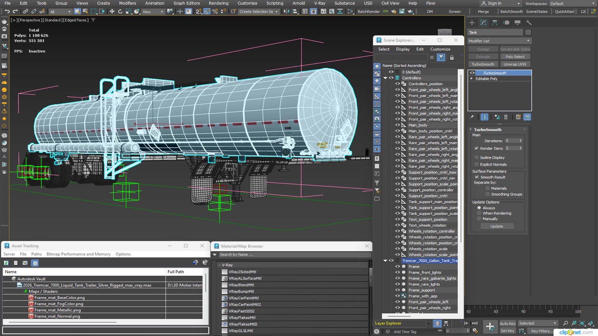Open the Modifiers menu
The height and width of the screenshot is (336, 598).
pyautogui.click(x=127, y=3)
